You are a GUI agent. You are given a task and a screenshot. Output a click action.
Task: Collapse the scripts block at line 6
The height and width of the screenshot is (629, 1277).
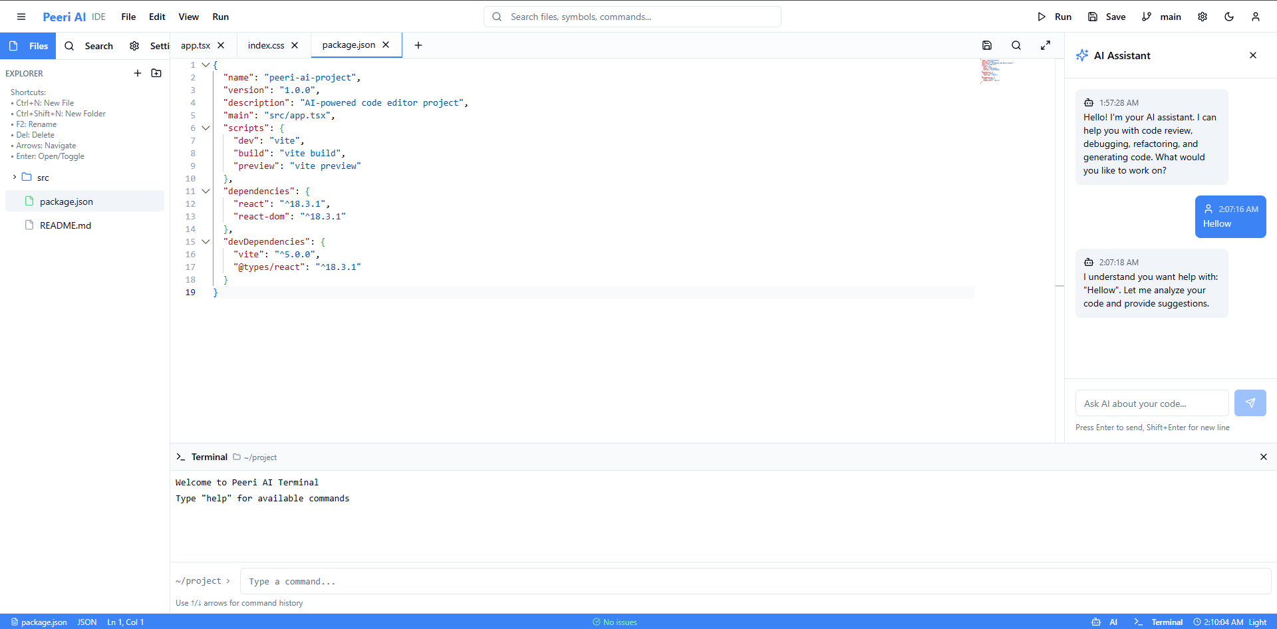point(206,128)
